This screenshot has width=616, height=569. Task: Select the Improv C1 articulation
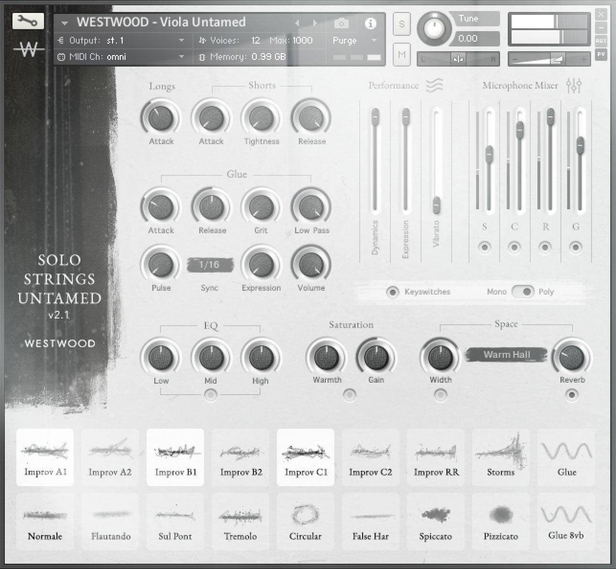coord(306,457)
